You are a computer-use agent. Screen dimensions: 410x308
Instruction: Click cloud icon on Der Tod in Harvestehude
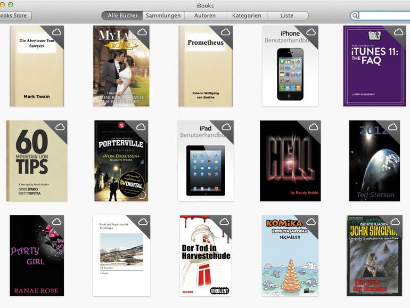pos(224,222)
